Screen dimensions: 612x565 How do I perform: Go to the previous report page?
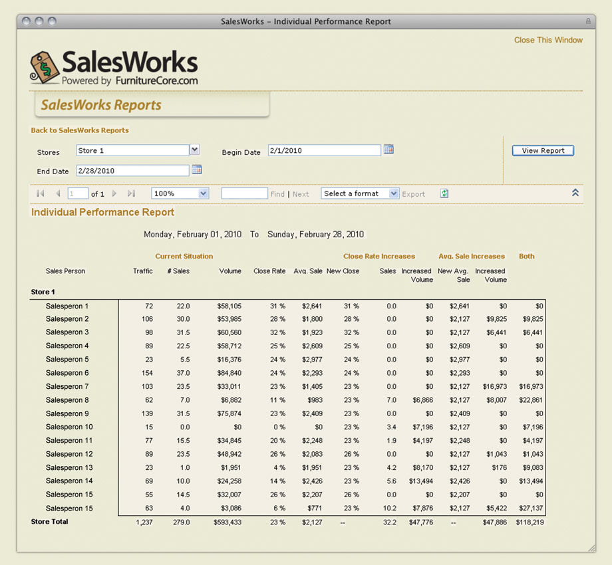pyautogui.click(x=58, y=193)
